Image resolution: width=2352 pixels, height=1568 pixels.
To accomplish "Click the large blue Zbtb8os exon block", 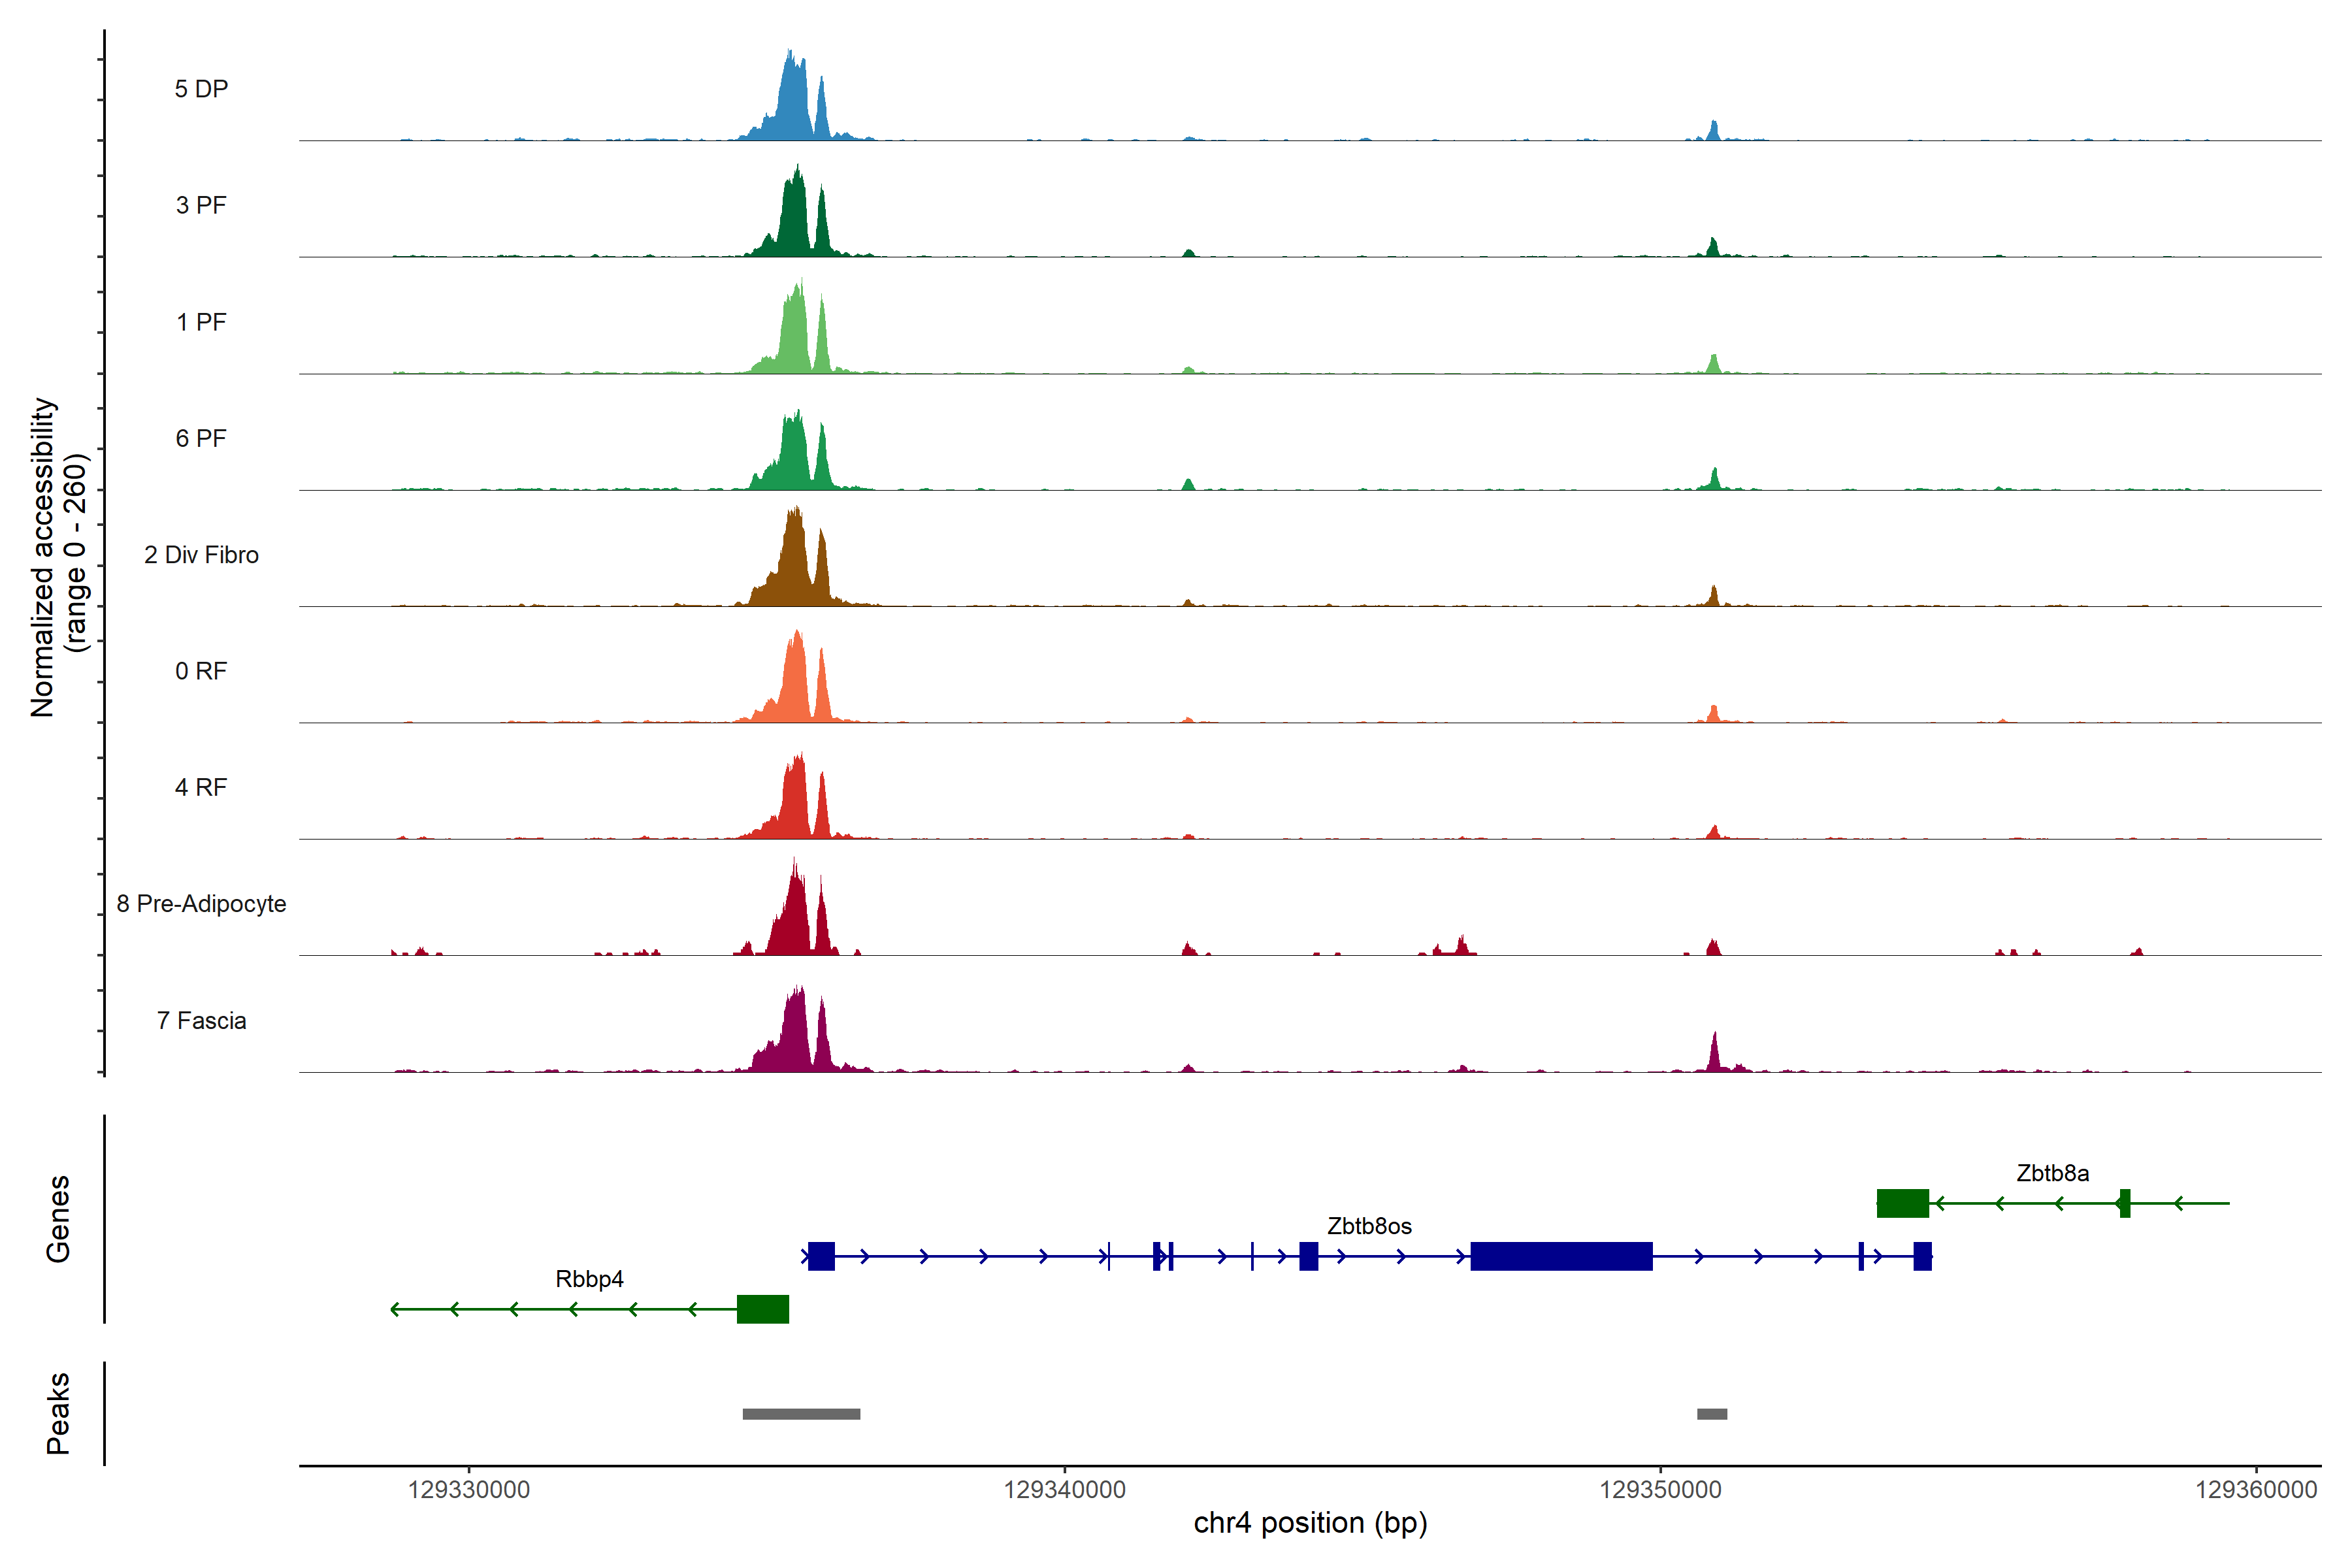I will [x=1561, y=1256].
